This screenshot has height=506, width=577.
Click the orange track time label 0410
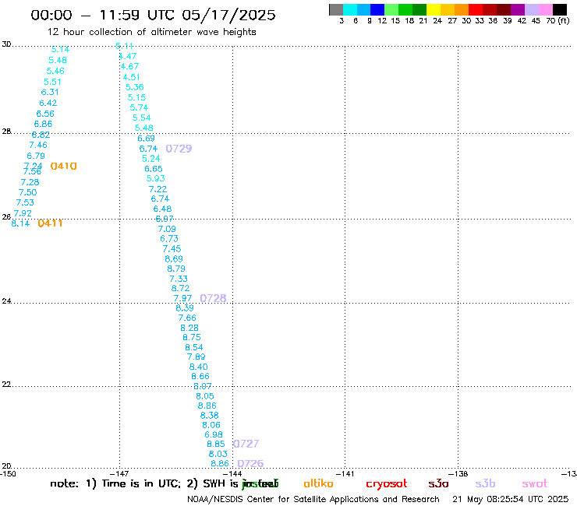[64, 166]
